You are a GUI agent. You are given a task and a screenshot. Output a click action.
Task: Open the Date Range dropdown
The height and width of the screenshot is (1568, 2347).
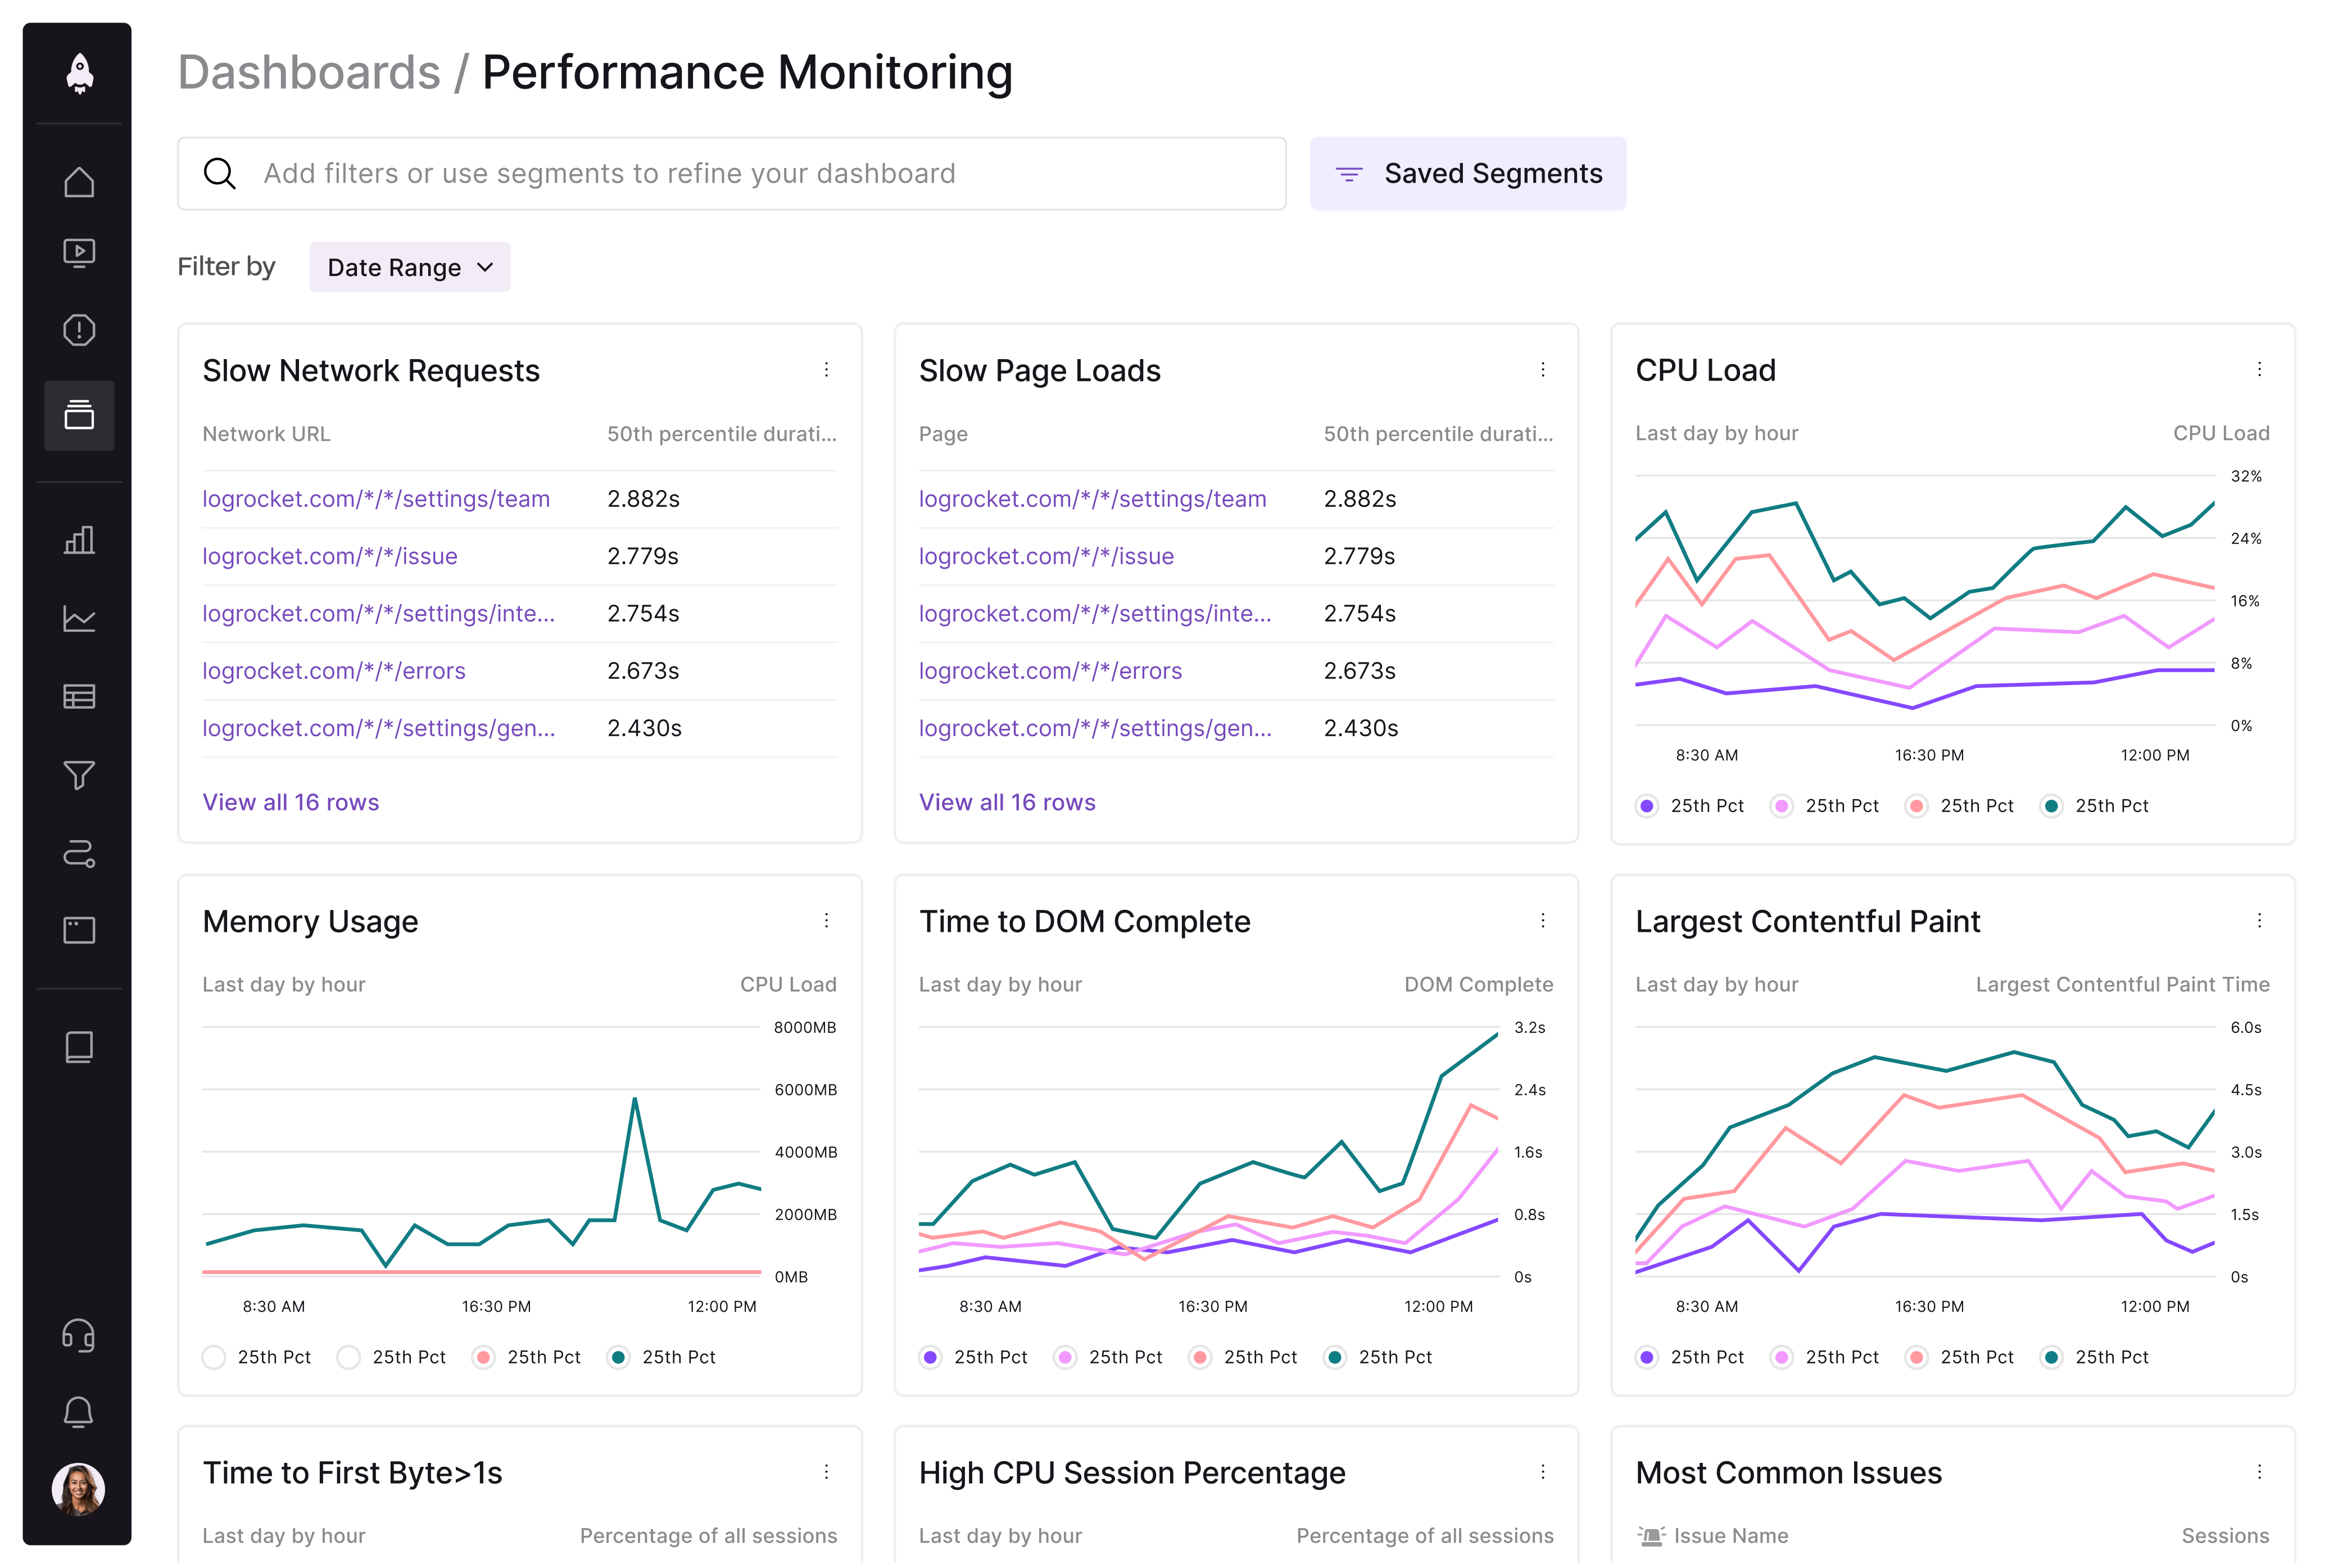pos(409,267)
